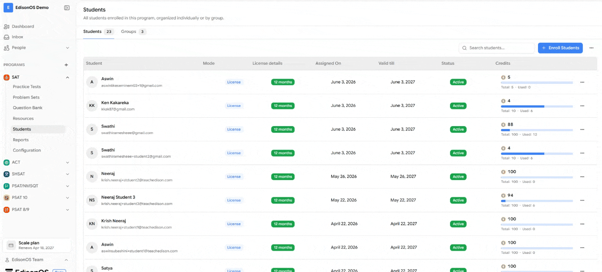Click the SAT program icon
Image resolution: width=602 pixels, height=272 pixels.
click(x=7, y=77)
